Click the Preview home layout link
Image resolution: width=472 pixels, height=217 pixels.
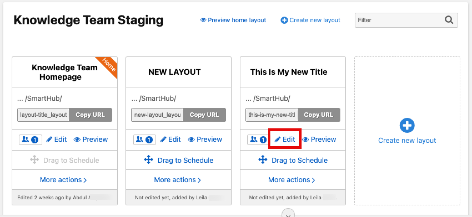(233, 20)
